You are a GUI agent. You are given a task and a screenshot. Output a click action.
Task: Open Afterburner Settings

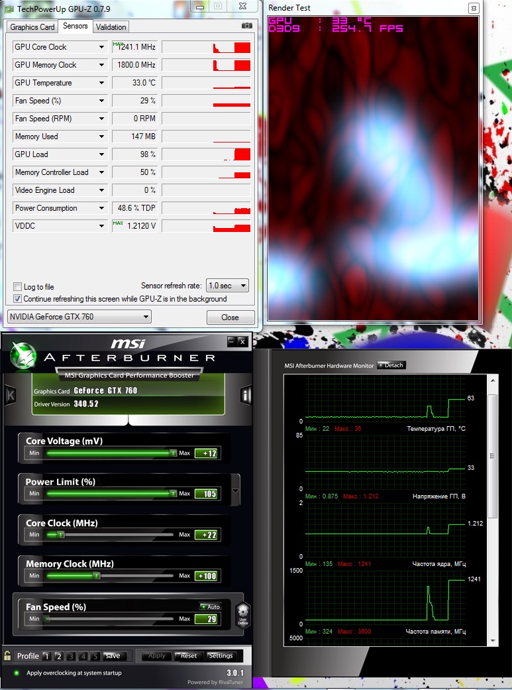click(221, 656)
